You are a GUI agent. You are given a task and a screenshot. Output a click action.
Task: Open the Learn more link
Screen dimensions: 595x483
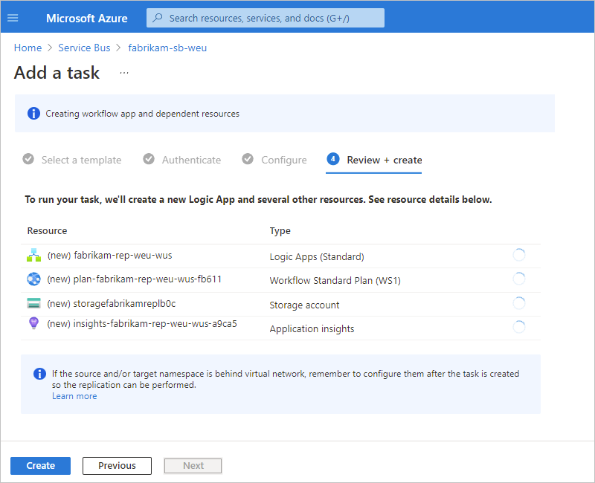pos(74,396)
